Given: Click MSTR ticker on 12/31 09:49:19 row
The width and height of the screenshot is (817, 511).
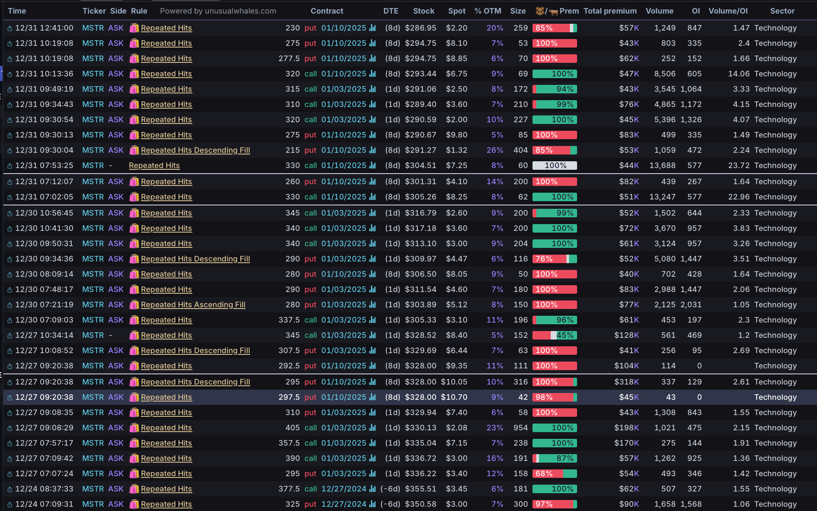Looking at the screenshot, I should (x=93, y=89).
